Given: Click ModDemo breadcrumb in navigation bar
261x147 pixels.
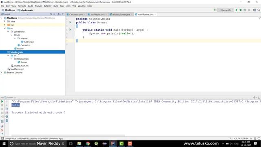Looking at the screenshot, I should (x=8, y=10).
